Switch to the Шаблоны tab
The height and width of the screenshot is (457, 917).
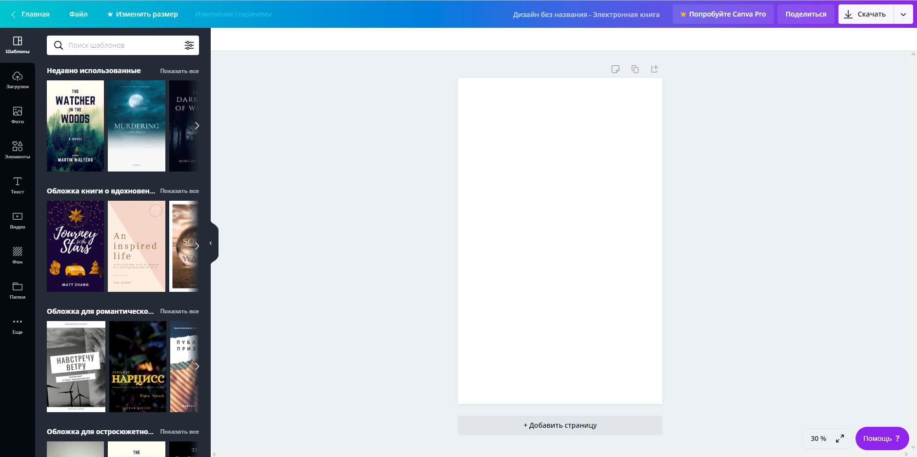click(18, 45)
